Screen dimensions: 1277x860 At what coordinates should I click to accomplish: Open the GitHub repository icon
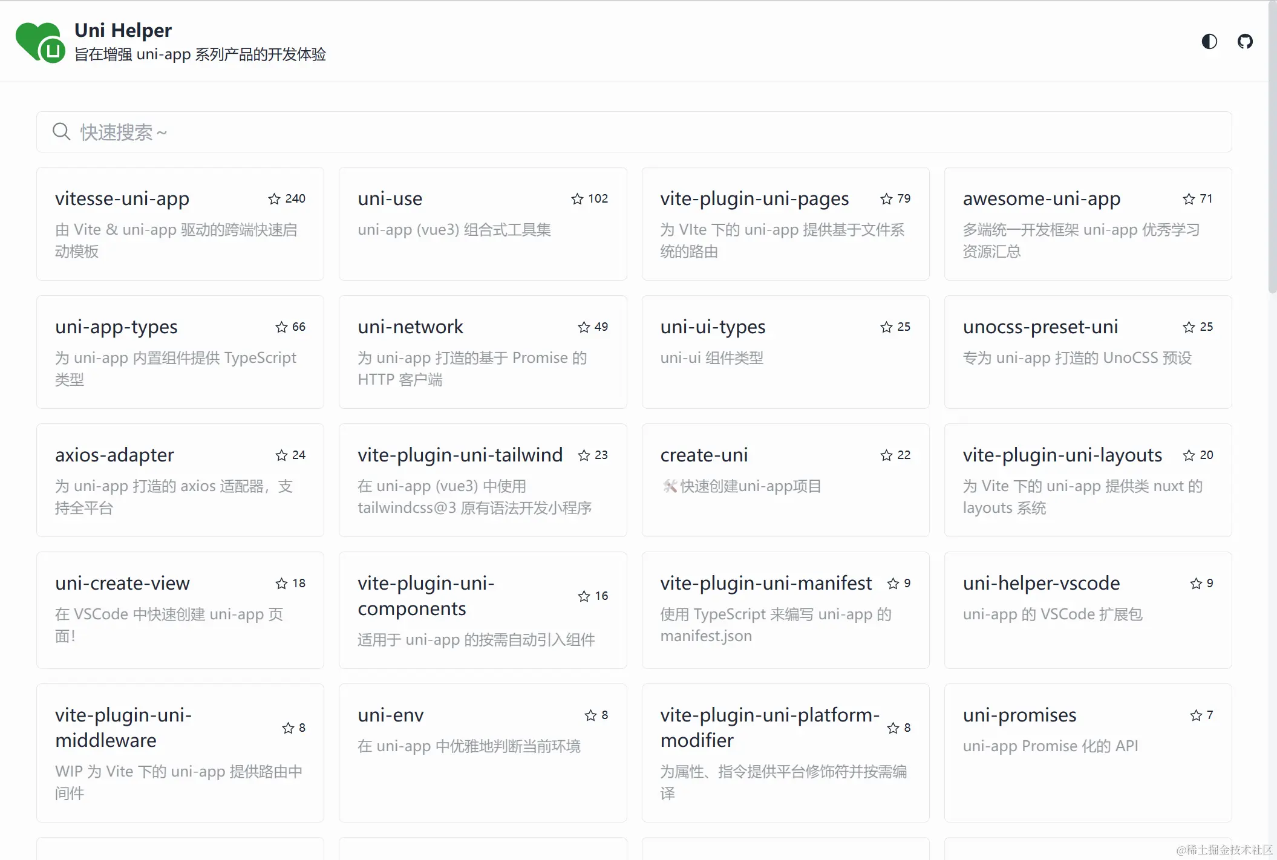tap(1244, 41)
